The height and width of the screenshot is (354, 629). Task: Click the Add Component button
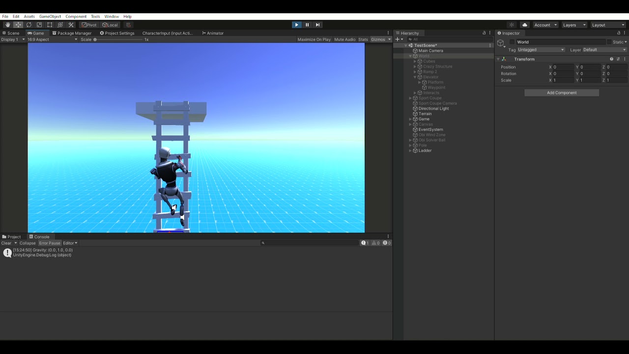(x=562, y=92)
